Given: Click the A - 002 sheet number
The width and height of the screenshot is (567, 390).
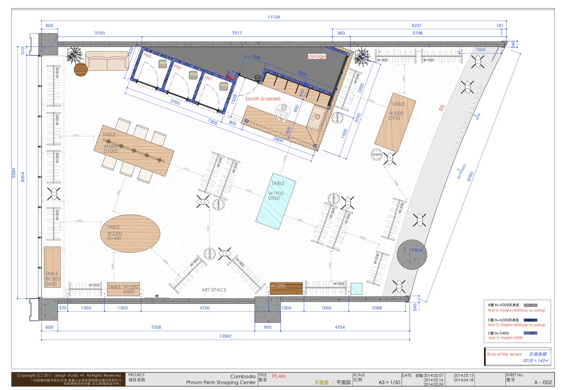Looking at the screenshot, I should [543, 383].
